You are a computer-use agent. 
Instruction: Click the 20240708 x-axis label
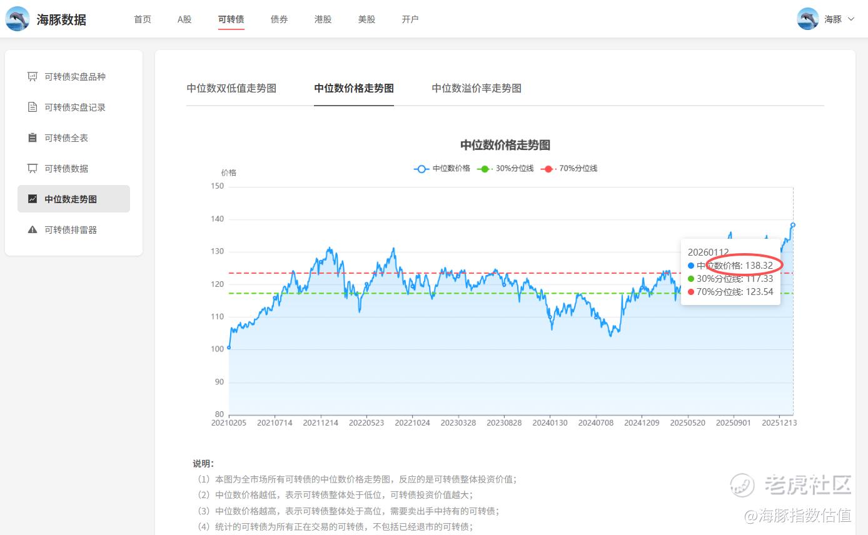click(x=596, y=423)
